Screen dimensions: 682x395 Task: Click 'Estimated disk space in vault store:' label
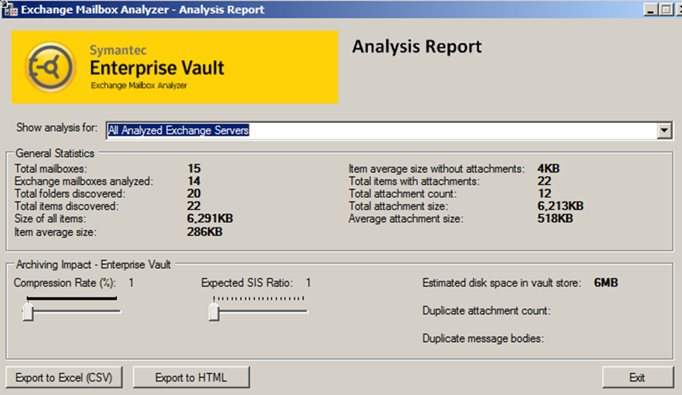[501, 283]
